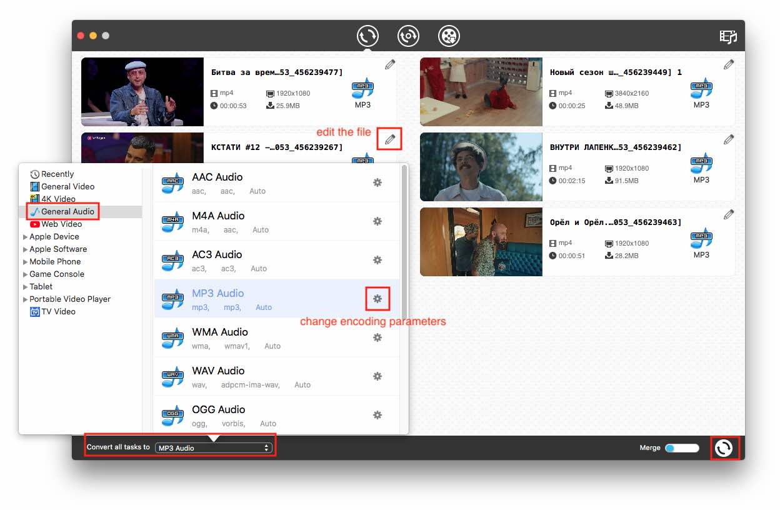Expand the Game Console category
Screen dimensions: 780x510
coord(56,274)
